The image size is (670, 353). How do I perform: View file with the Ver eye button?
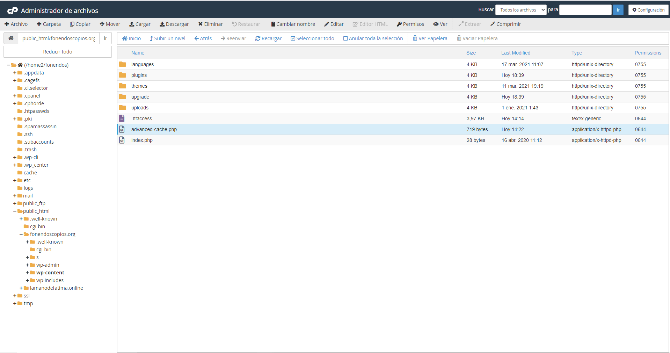point(440,24)
